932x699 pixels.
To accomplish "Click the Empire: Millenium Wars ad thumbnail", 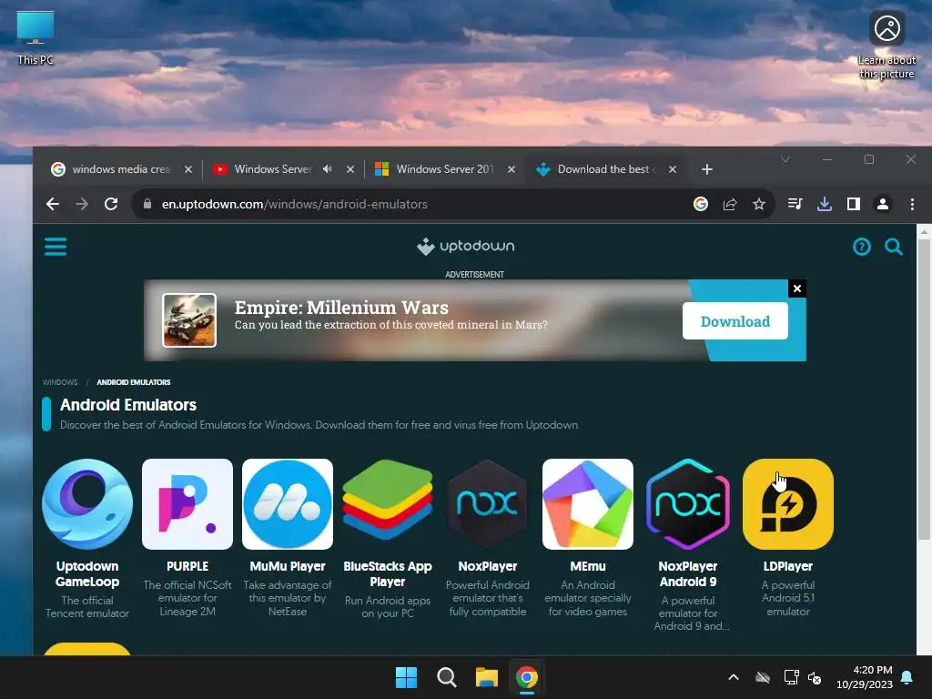I will tap(189, 320).
